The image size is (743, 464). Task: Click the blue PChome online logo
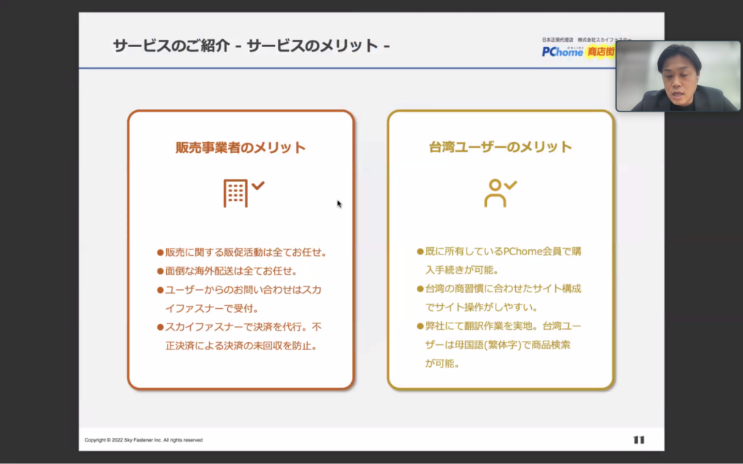tap(562, 52)
